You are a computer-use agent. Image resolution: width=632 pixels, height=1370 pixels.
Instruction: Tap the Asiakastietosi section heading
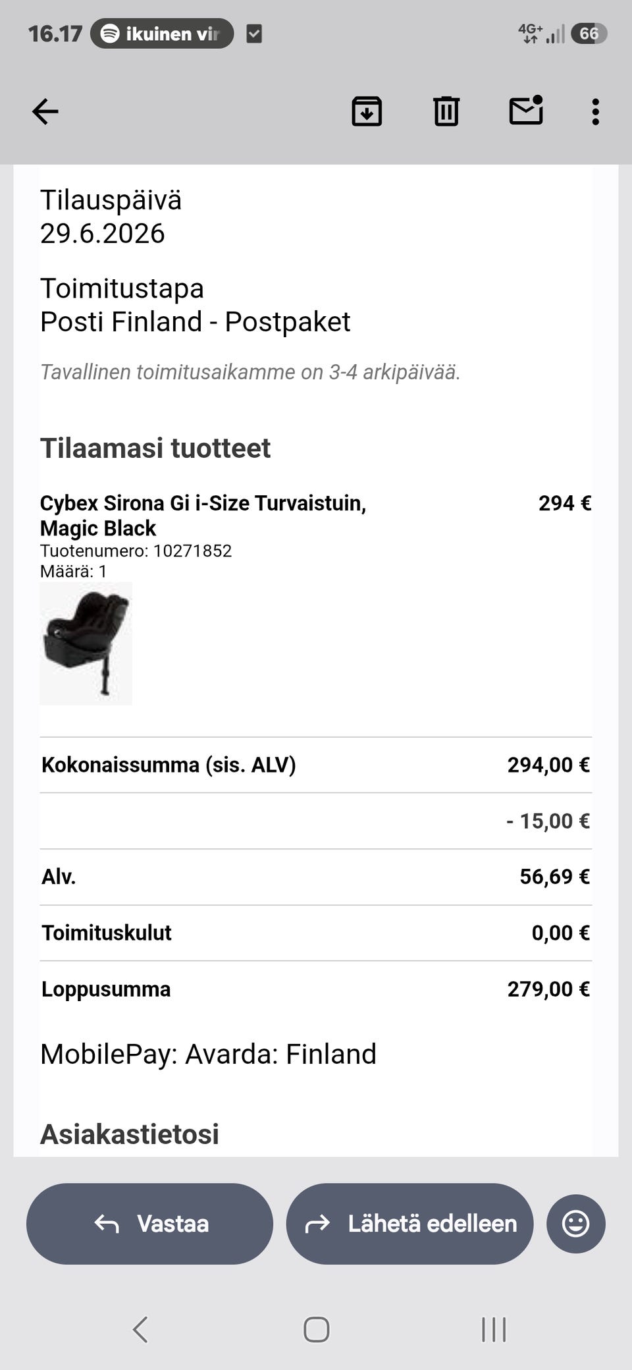click(130, 1134)
